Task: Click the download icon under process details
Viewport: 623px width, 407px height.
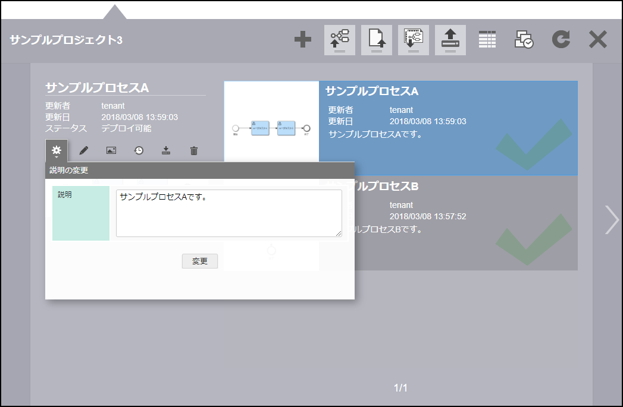Action: (166, 150)
